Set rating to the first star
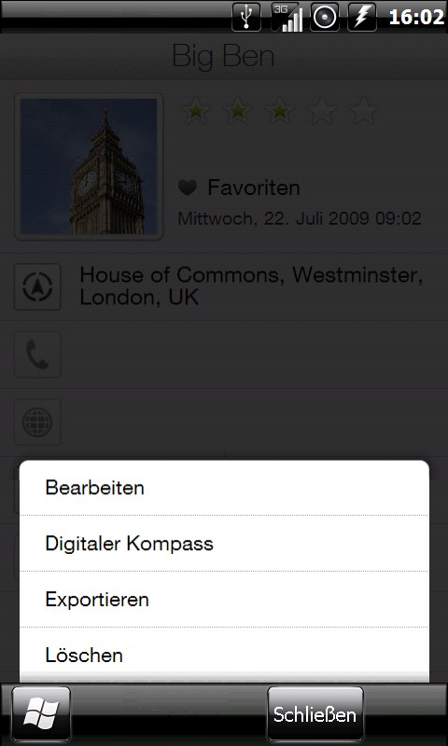The height and width of the screenshot is (746, 448). tap(196, 110)
